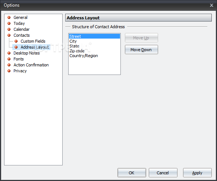Click the Apply button

click(x=197, y=172)
